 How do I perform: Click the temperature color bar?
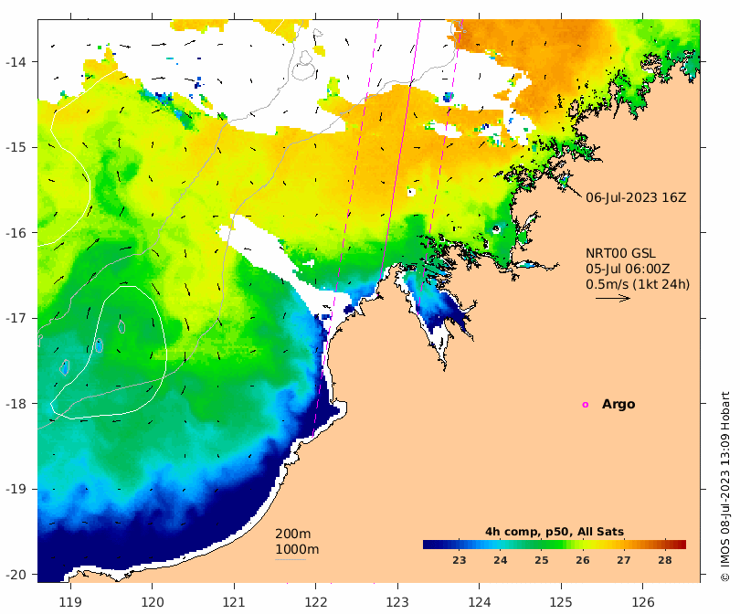click(x=554, y=545)
